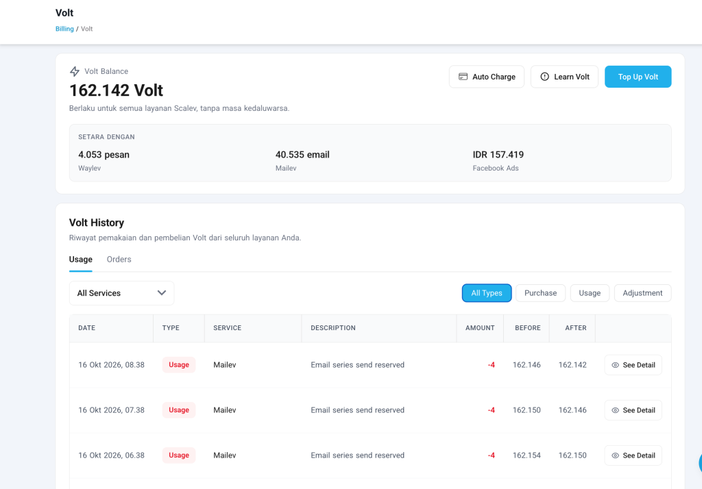Open Auto Charge settings
The image size is (702, 489).
click(487, 77)
